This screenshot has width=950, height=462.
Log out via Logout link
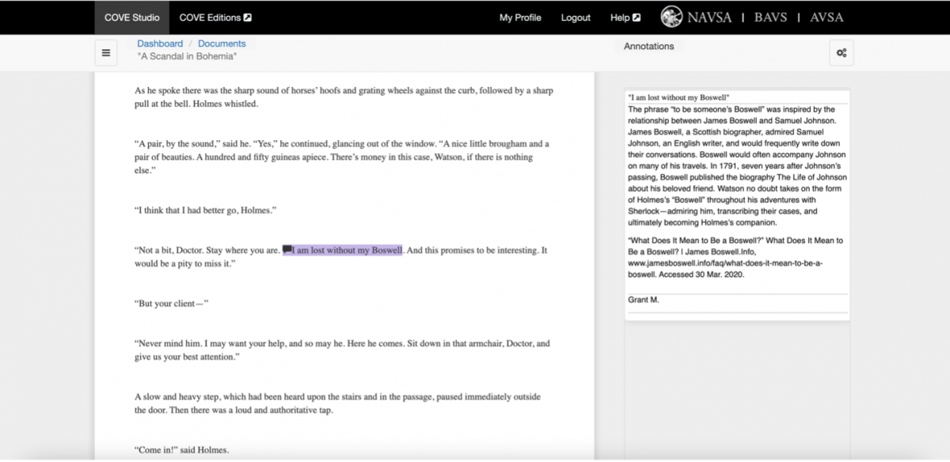[576, 17]
